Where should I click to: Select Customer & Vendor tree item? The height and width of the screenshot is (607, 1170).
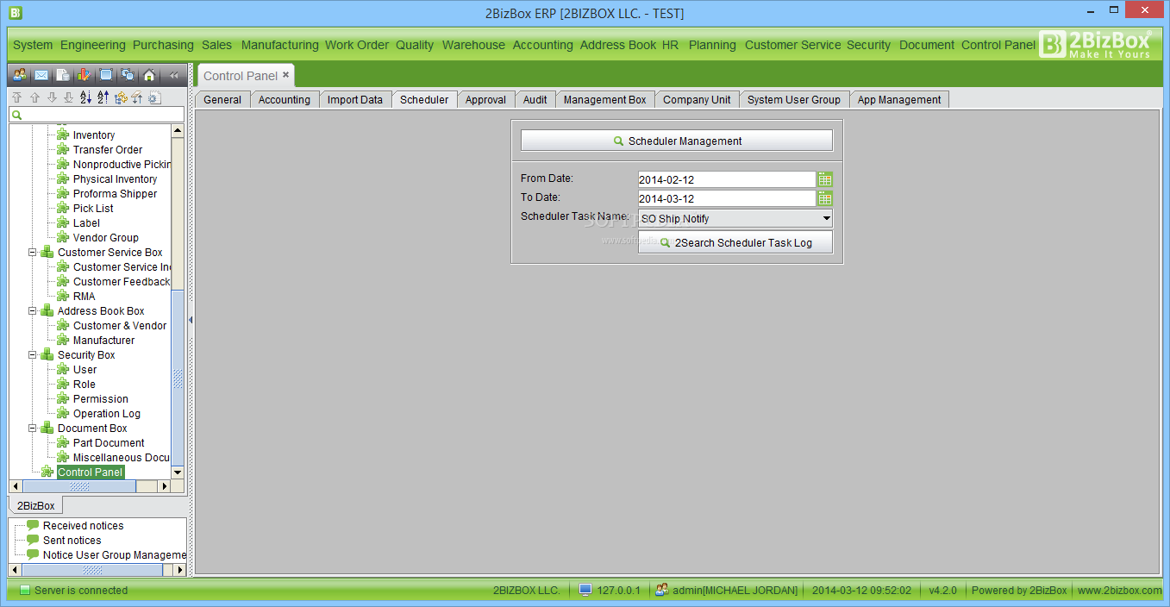120,326
